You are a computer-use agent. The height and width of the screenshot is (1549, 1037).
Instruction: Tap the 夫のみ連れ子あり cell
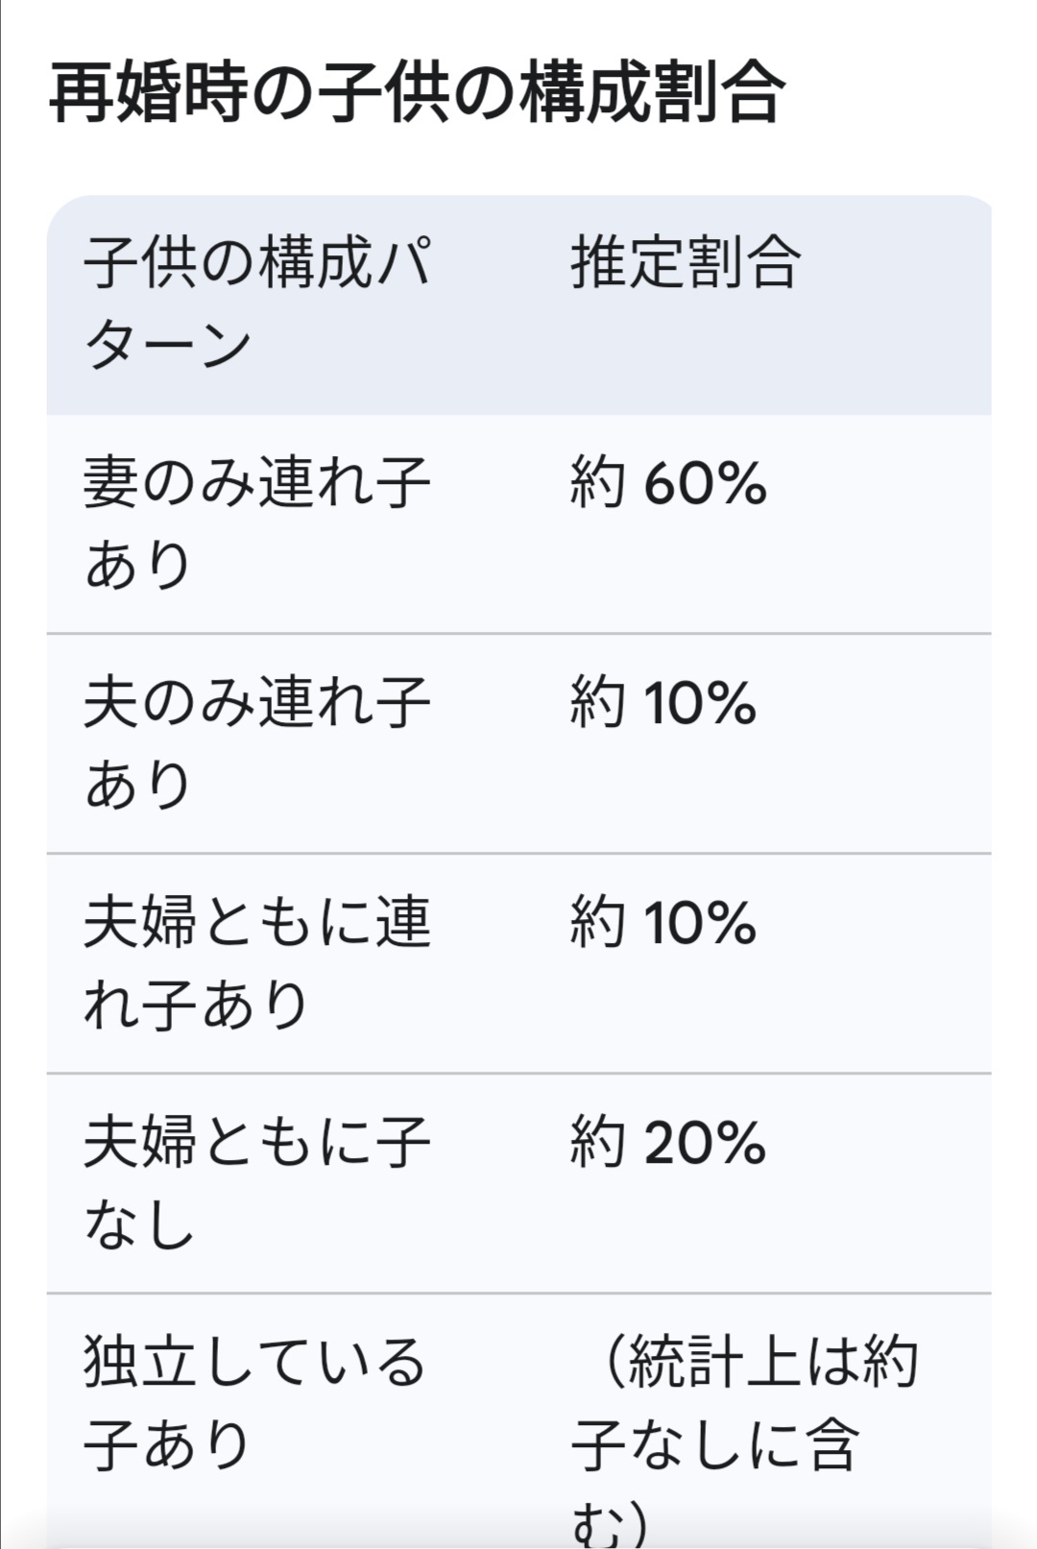click(x=257, y=743)
